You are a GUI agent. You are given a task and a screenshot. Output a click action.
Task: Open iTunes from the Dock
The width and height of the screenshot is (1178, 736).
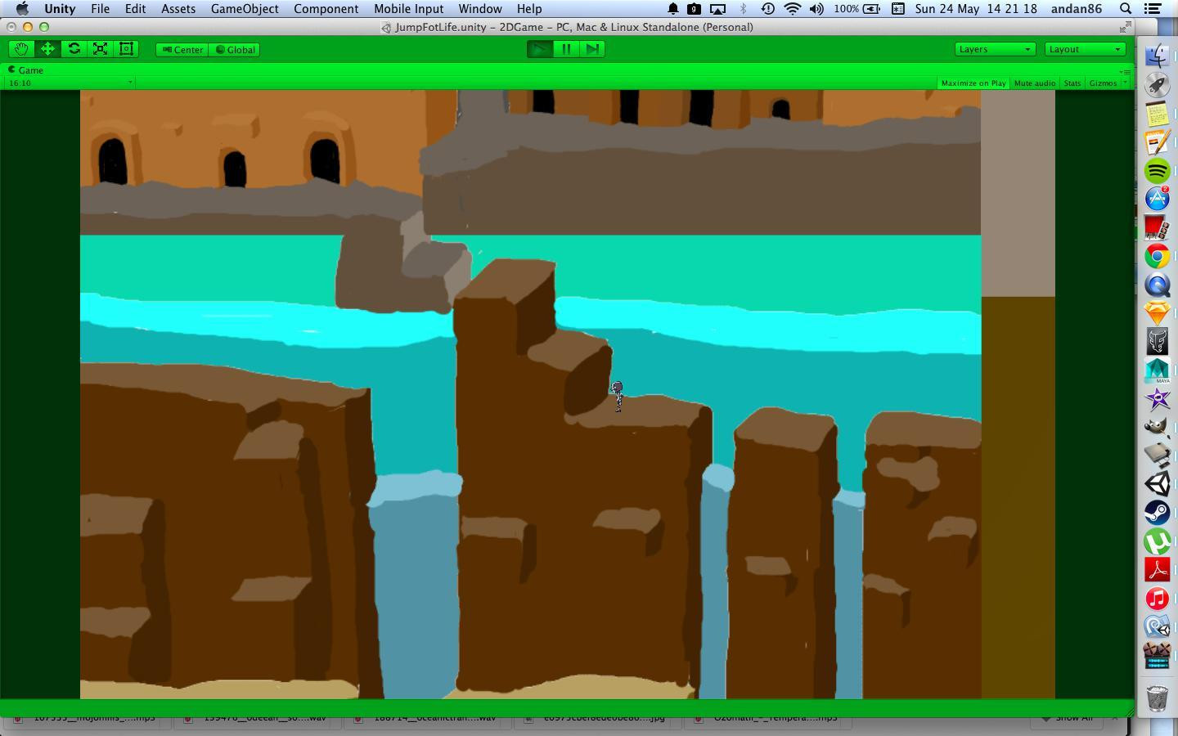(1157, 599)
